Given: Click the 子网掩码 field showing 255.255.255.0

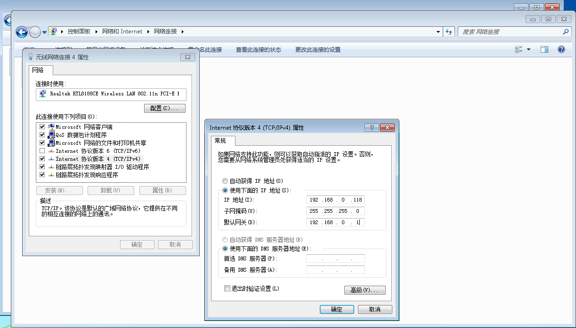Looking at the screenshot, I should pos(335,211).
